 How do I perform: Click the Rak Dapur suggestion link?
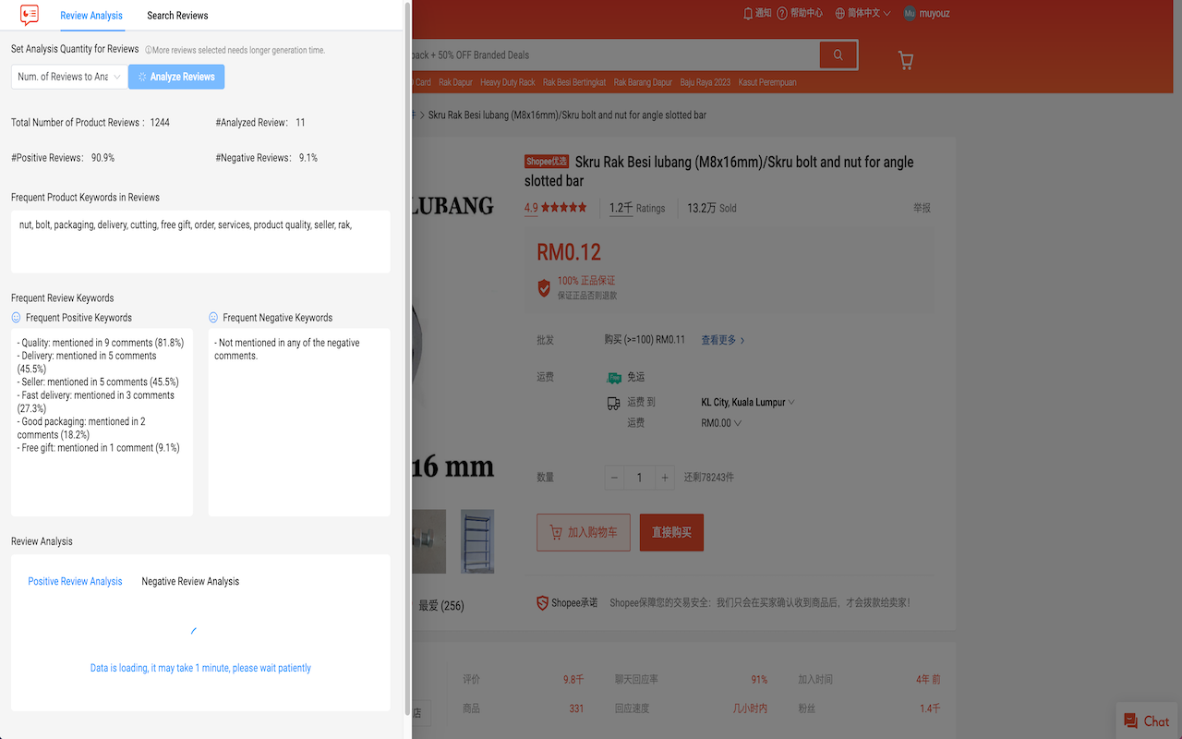[455, 82]
